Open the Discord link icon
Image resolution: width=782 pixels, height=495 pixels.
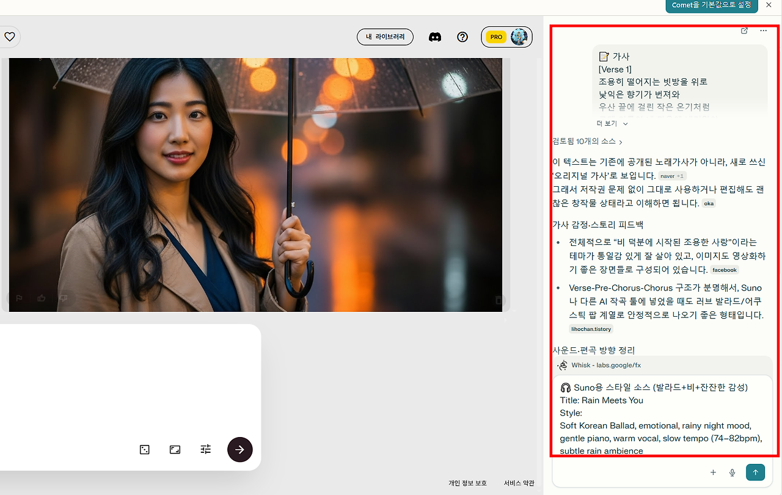435,37
